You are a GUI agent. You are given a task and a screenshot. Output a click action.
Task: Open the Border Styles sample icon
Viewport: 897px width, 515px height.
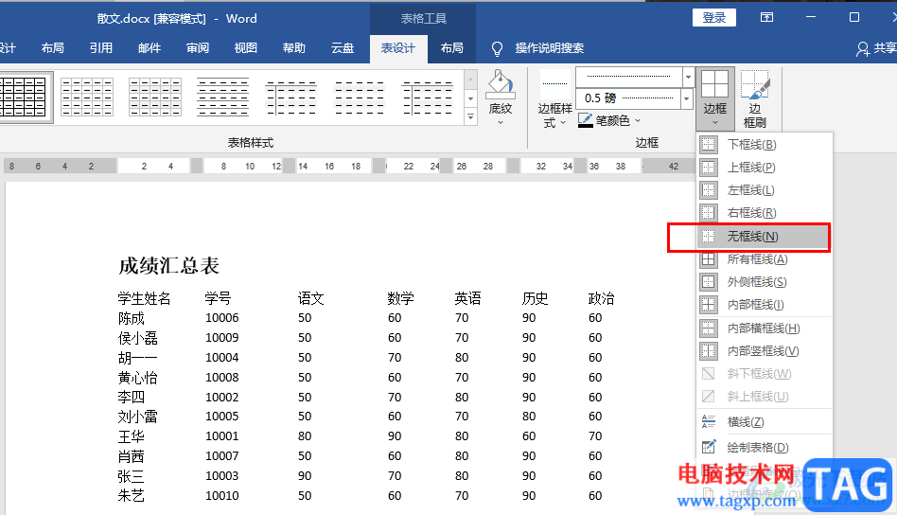point(554,84)
